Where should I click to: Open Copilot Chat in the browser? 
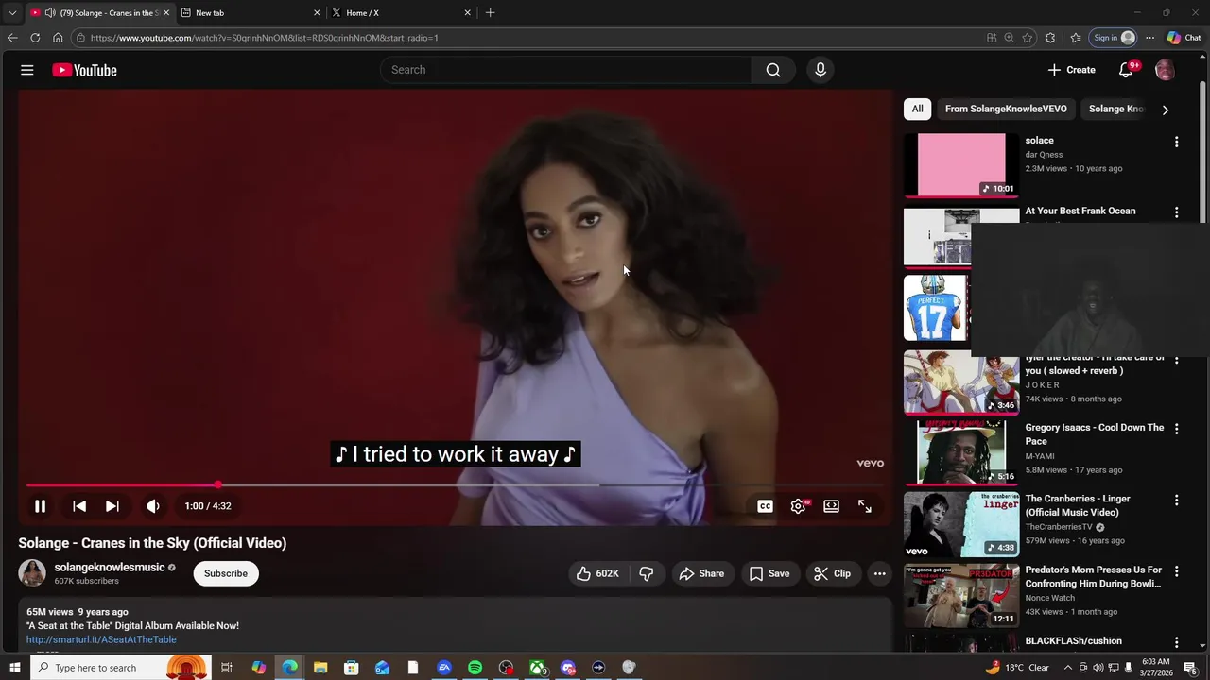1184,38
